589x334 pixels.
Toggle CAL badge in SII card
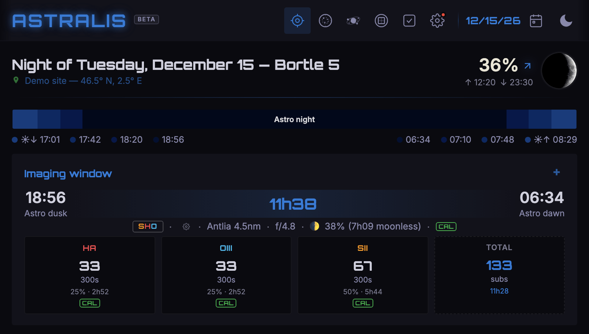point(363,303)
